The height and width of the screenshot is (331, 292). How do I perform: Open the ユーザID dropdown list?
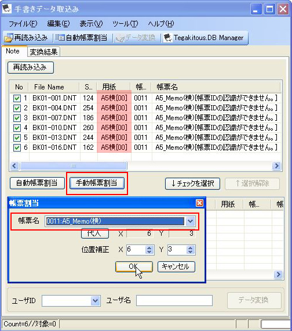coord(95,301)
